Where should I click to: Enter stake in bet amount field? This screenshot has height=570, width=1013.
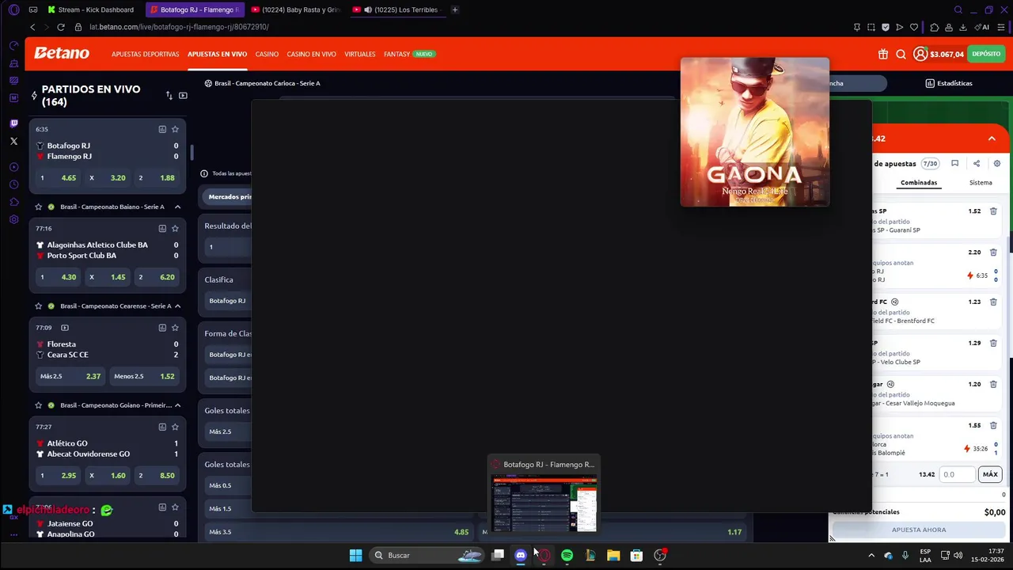tap(958, 474)
